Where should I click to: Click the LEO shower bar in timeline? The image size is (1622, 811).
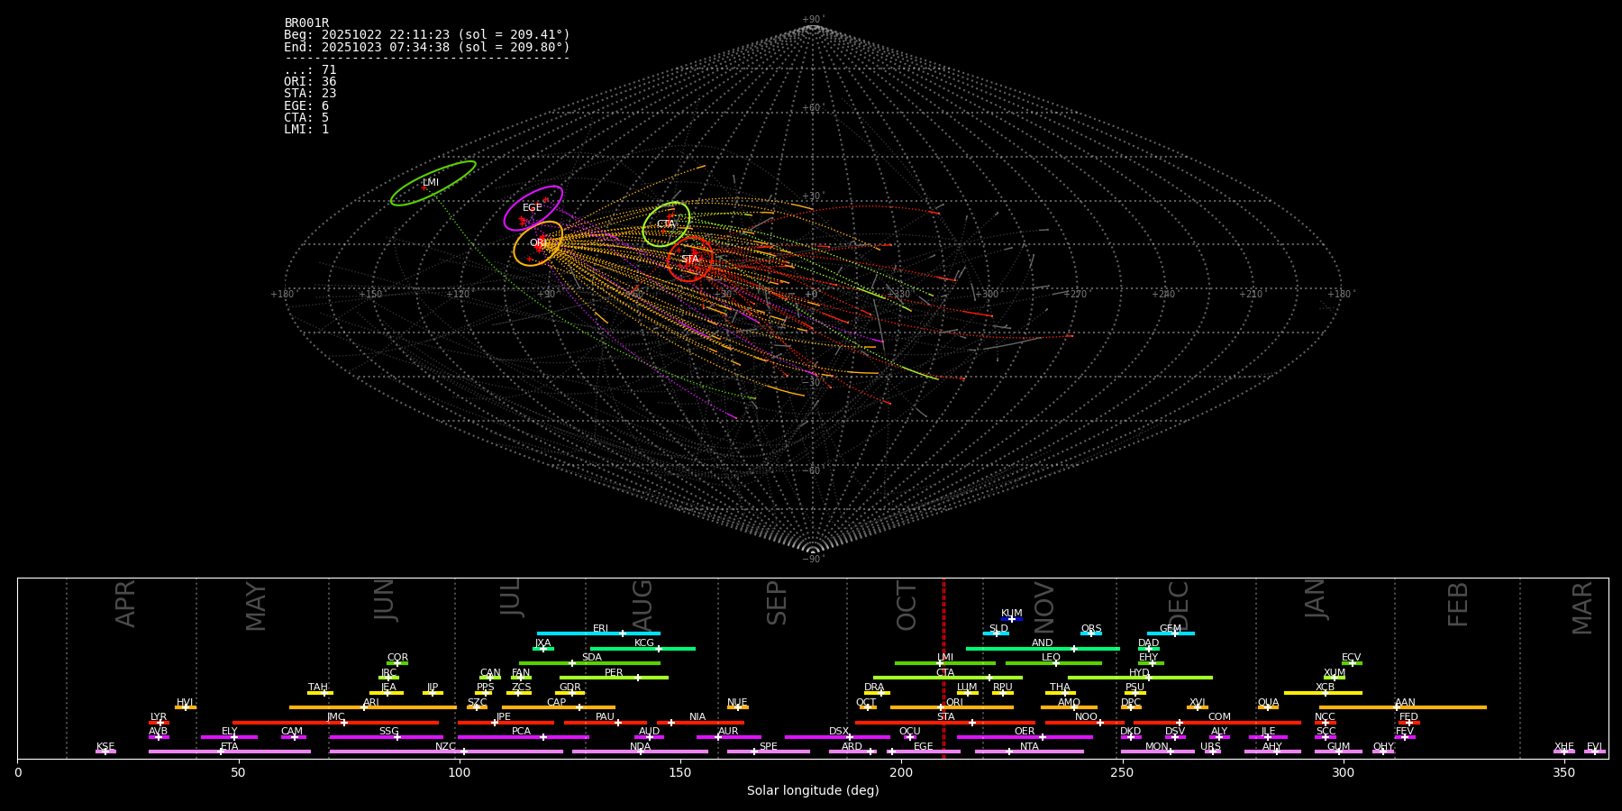pos(1053,663)
